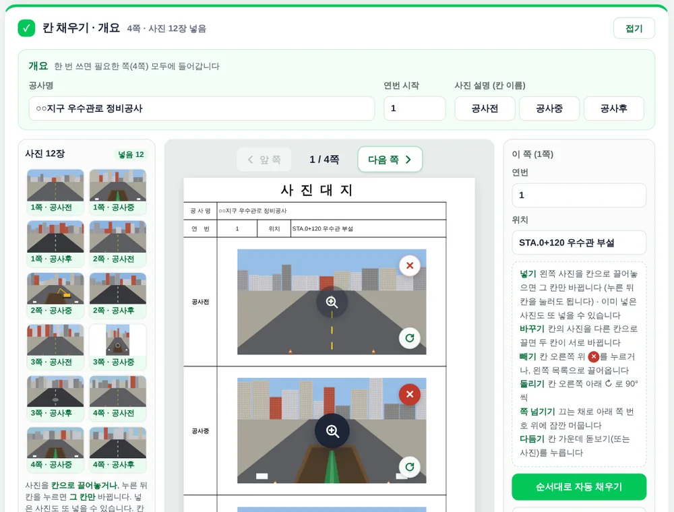Viewport: 674px width, 512px height.
Task: Open magnifier on the 공사중 photo
Action: point(332,430)
